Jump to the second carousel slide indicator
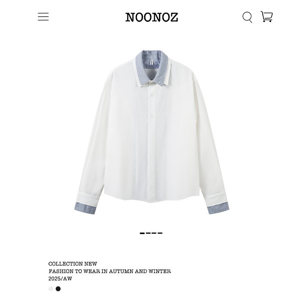This screenshot has height=303, width=303. pyautogui.click(x=148, y=233)
